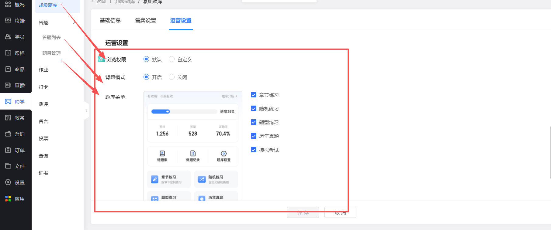The width and height of the screenshot is (551, 230).
Task: Click 章节练习 card icon in preview
Action: [155, 179]
